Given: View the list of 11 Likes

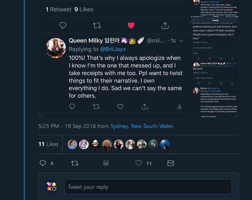Looking at the screenshot, I should click(x=48, y=144).
